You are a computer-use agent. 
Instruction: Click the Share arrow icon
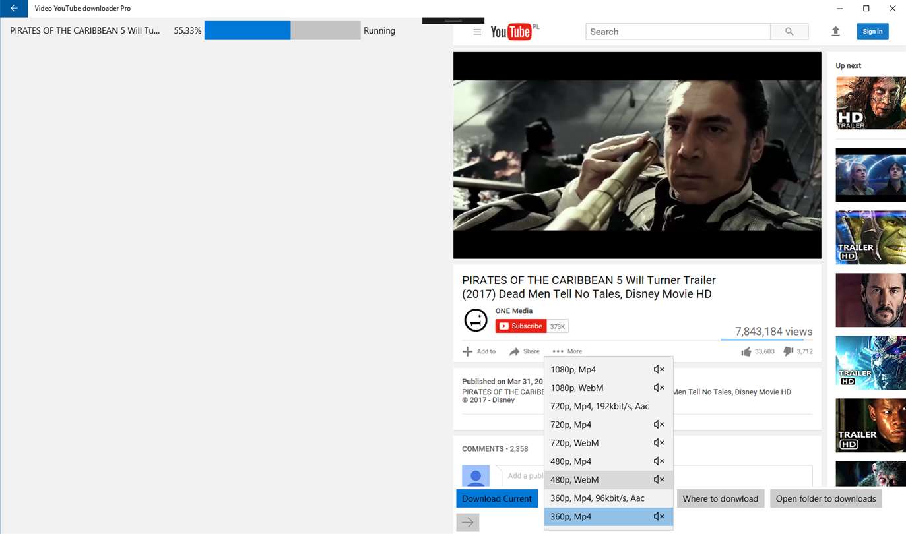pyautogui.click(x=515, y=351)
